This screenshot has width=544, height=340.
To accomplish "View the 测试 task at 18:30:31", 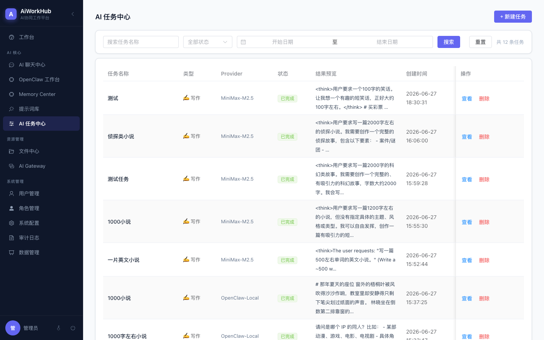I will 467,99.
